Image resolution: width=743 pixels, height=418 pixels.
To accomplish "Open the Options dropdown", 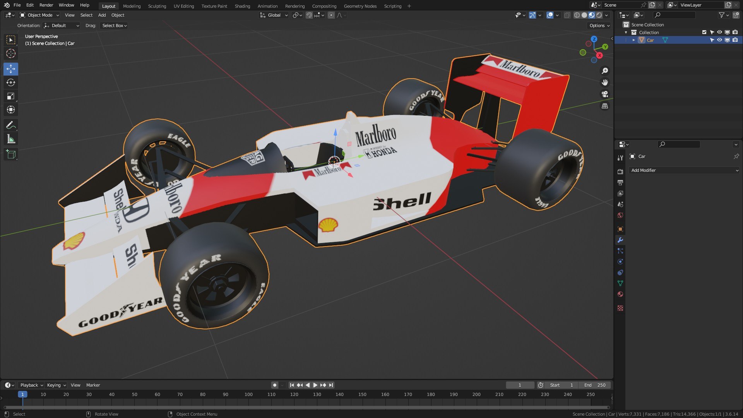I will [x=599, y=26].
